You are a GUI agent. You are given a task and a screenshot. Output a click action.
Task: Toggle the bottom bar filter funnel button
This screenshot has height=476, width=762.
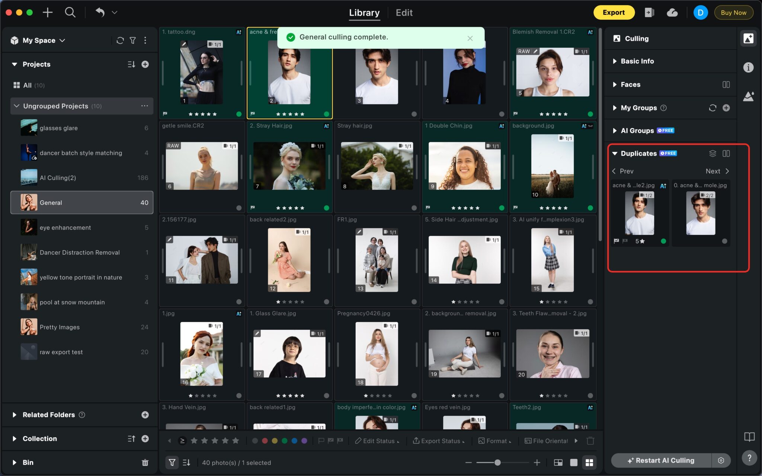pyautogui.click(x=172, y=463)
